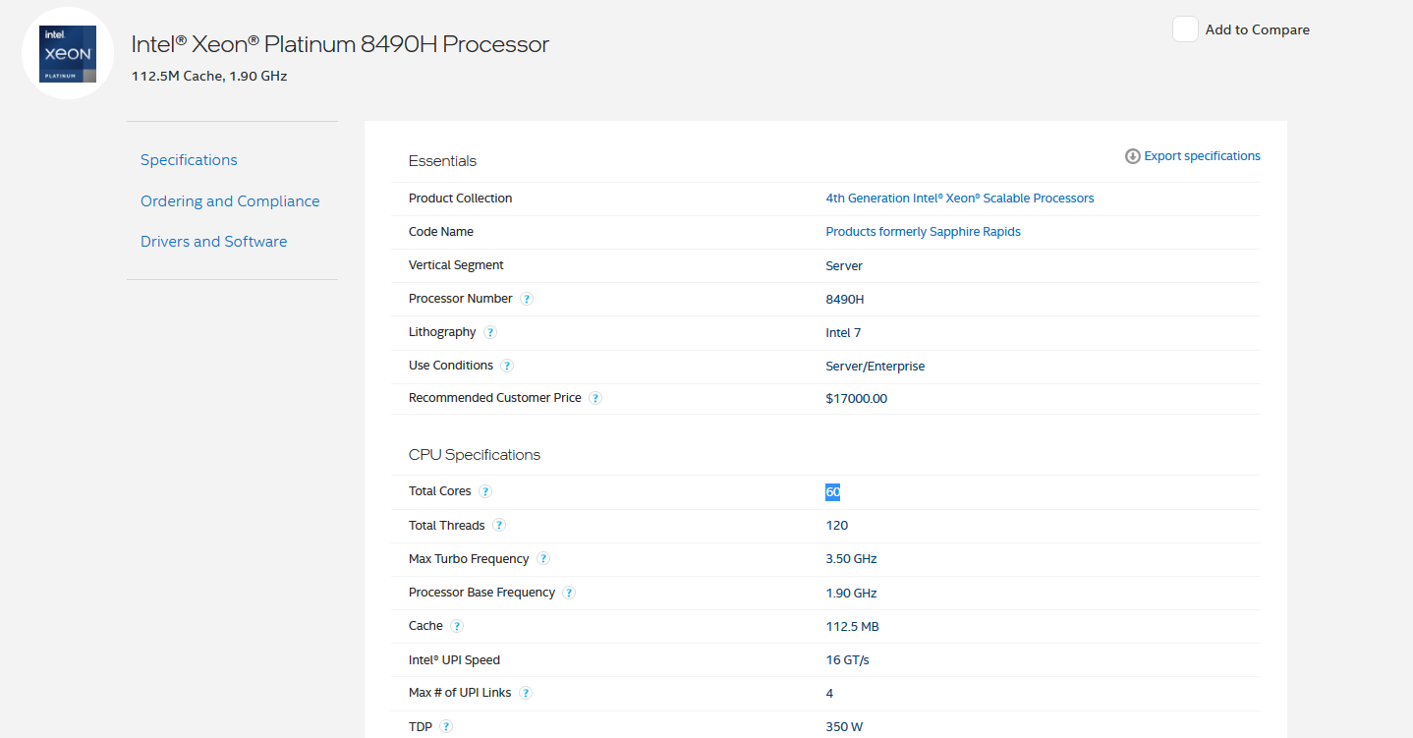This screenshot has height=738, width=1413.
Task: Show help for Total Threads
Action: (499, 526)
